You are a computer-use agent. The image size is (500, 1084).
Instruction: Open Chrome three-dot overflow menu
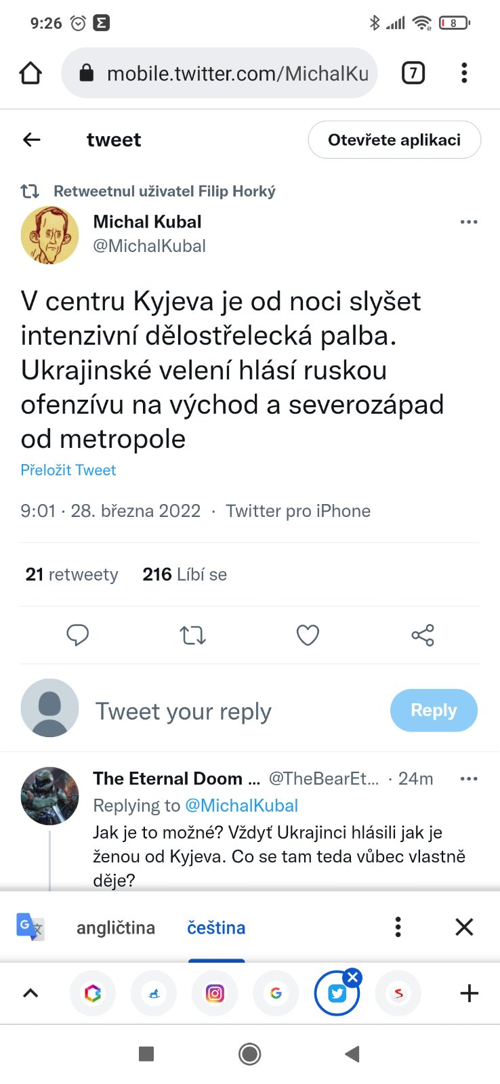[x=464, y=72]
